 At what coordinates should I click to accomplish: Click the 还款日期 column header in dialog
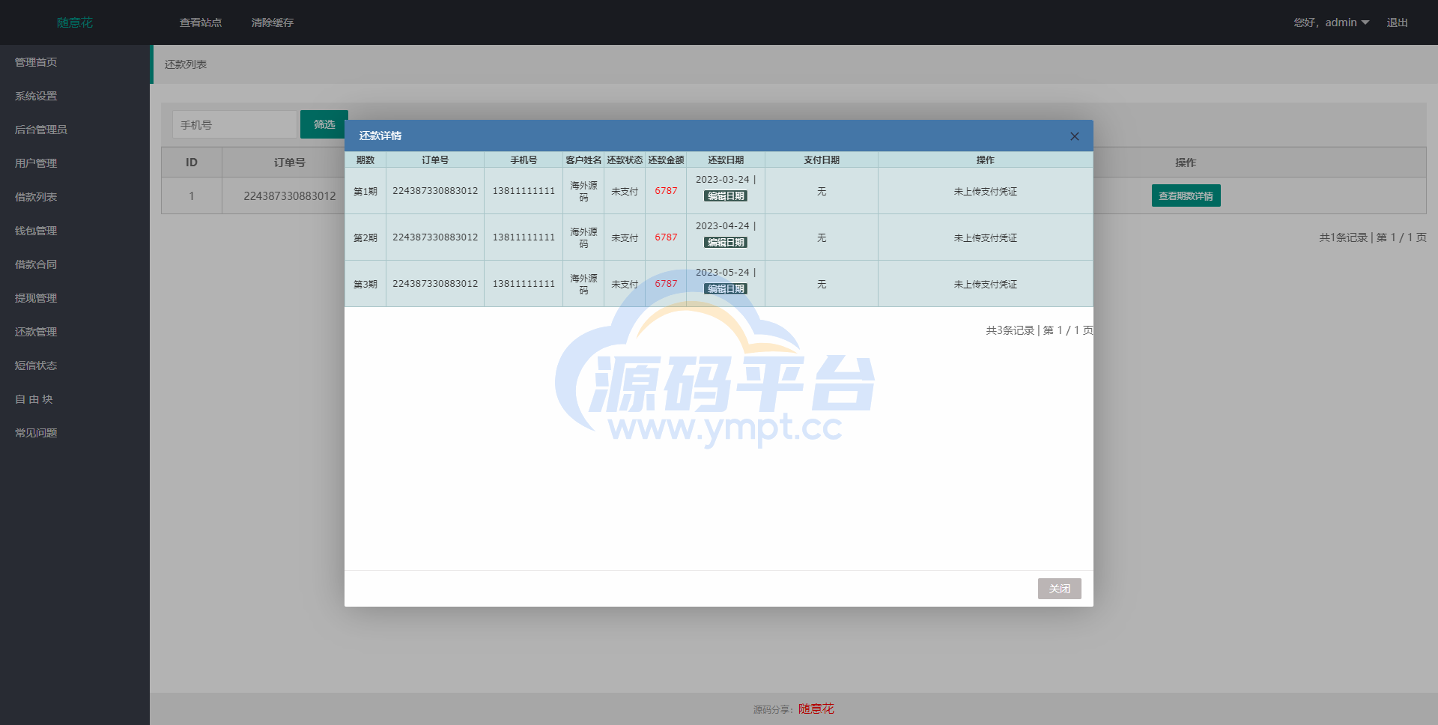click(726, 160)
